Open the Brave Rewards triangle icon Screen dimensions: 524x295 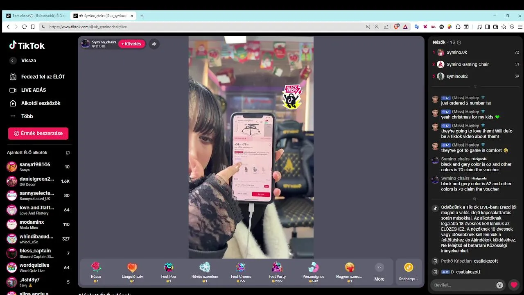(x=405, y=27)
